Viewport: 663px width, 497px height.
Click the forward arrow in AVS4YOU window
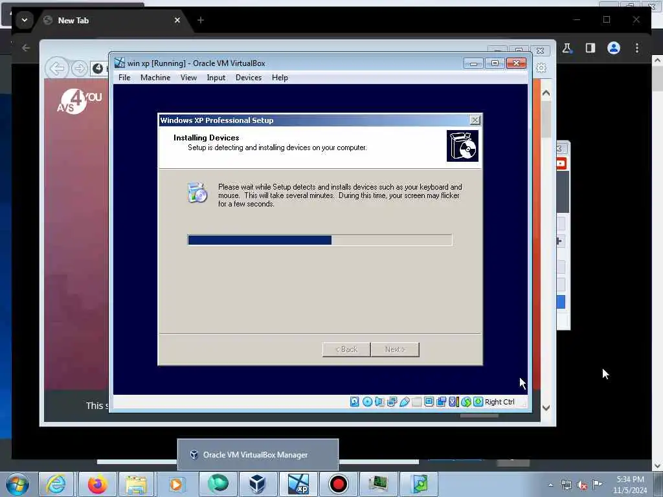79,68
